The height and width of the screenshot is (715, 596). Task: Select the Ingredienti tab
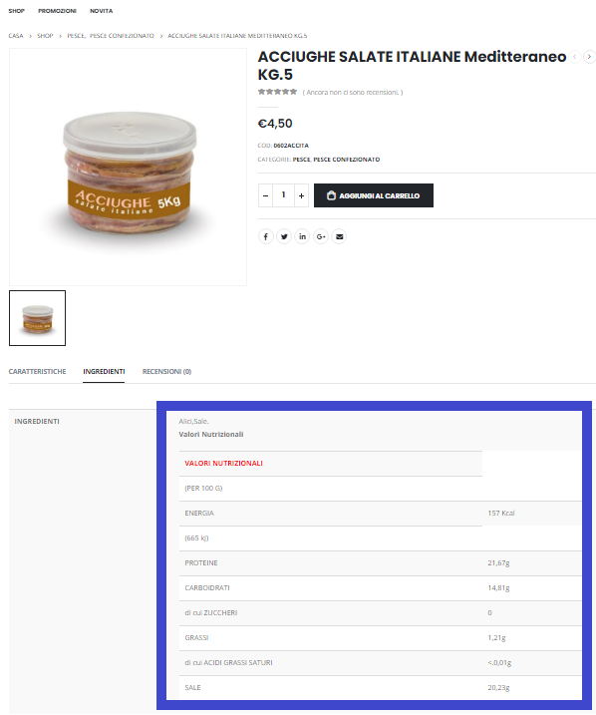point(104,372)
